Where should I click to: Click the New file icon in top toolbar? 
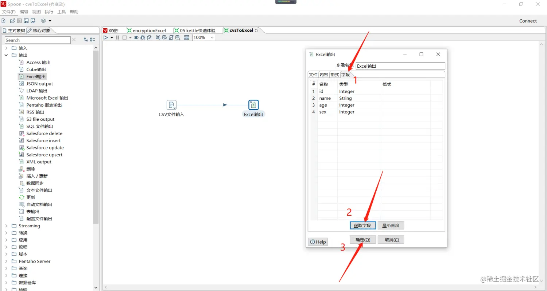click(4, 21)
